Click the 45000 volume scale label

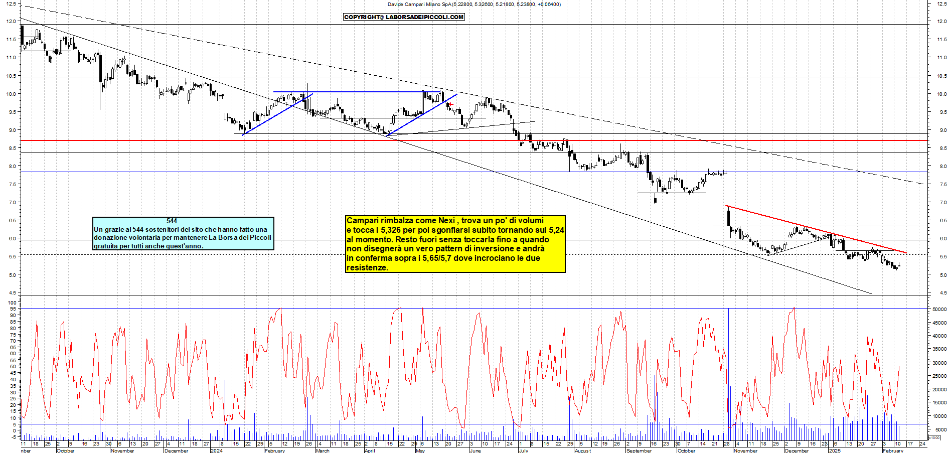(x=939, y=323)
